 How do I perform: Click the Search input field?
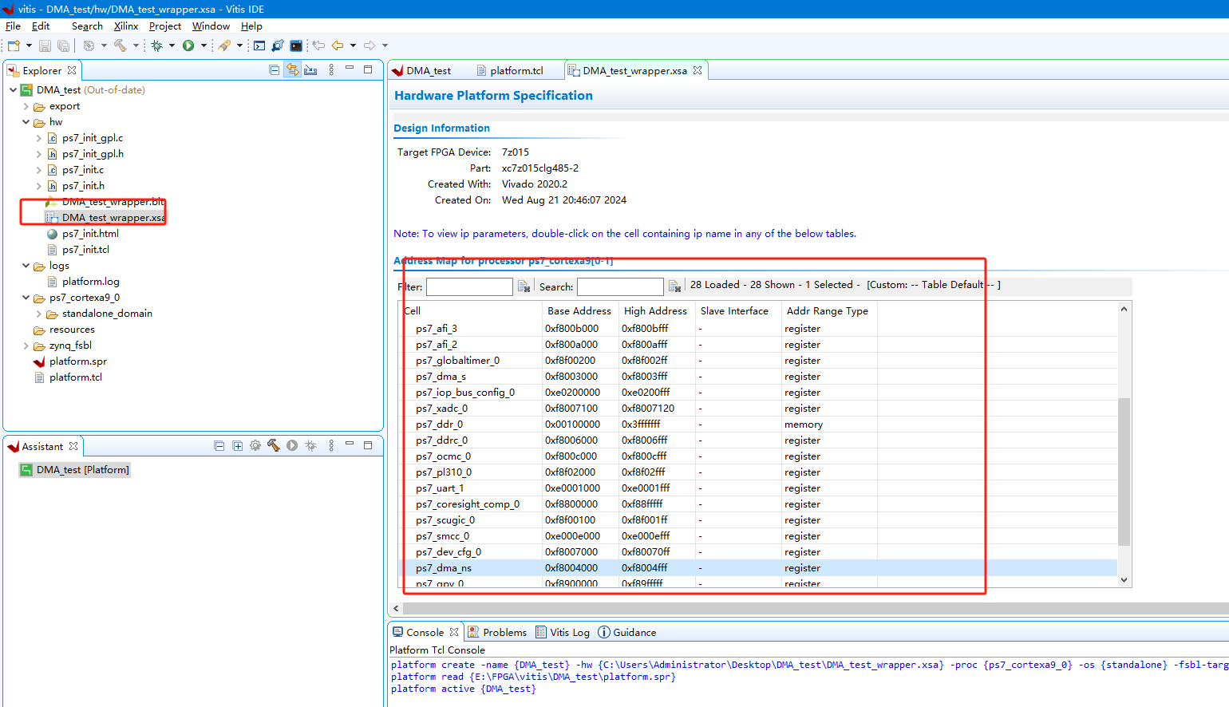pyautogui.click(x=620, y=286)
